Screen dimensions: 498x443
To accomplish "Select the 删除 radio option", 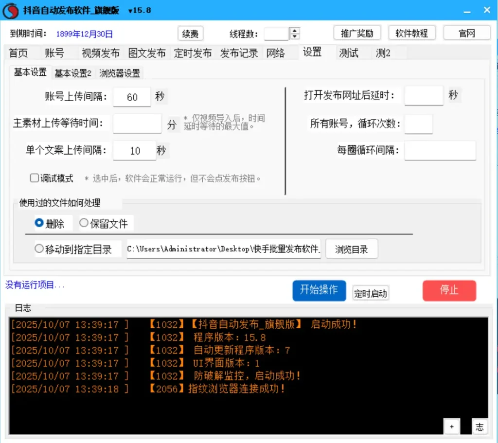I will pyautogui.click(x=39, y=223).
